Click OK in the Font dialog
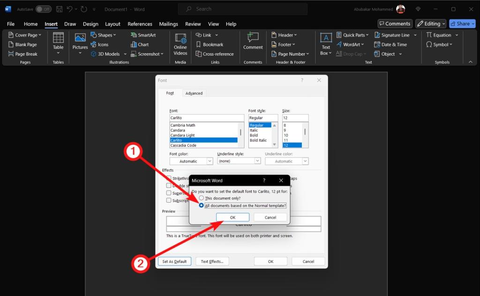 coord(270,261)
